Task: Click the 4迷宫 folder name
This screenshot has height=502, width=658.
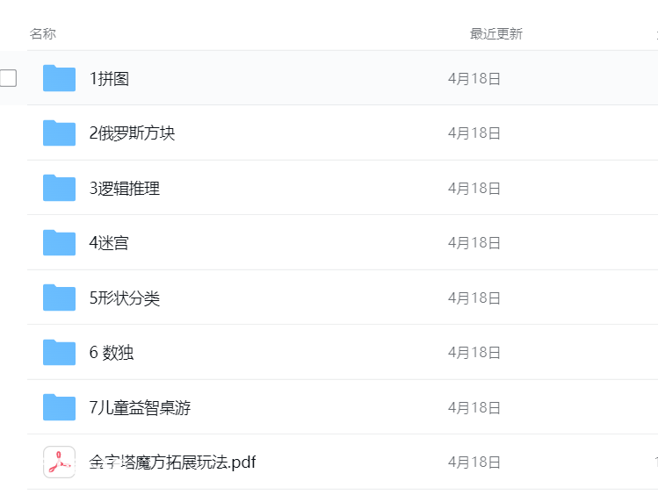Action: [x=109, y=243]
